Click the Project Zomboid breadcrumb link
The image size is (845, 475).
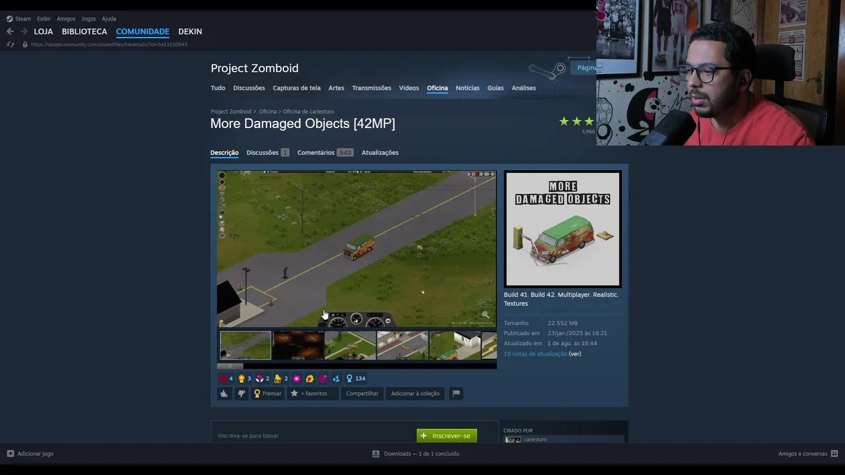pos(231,111)
